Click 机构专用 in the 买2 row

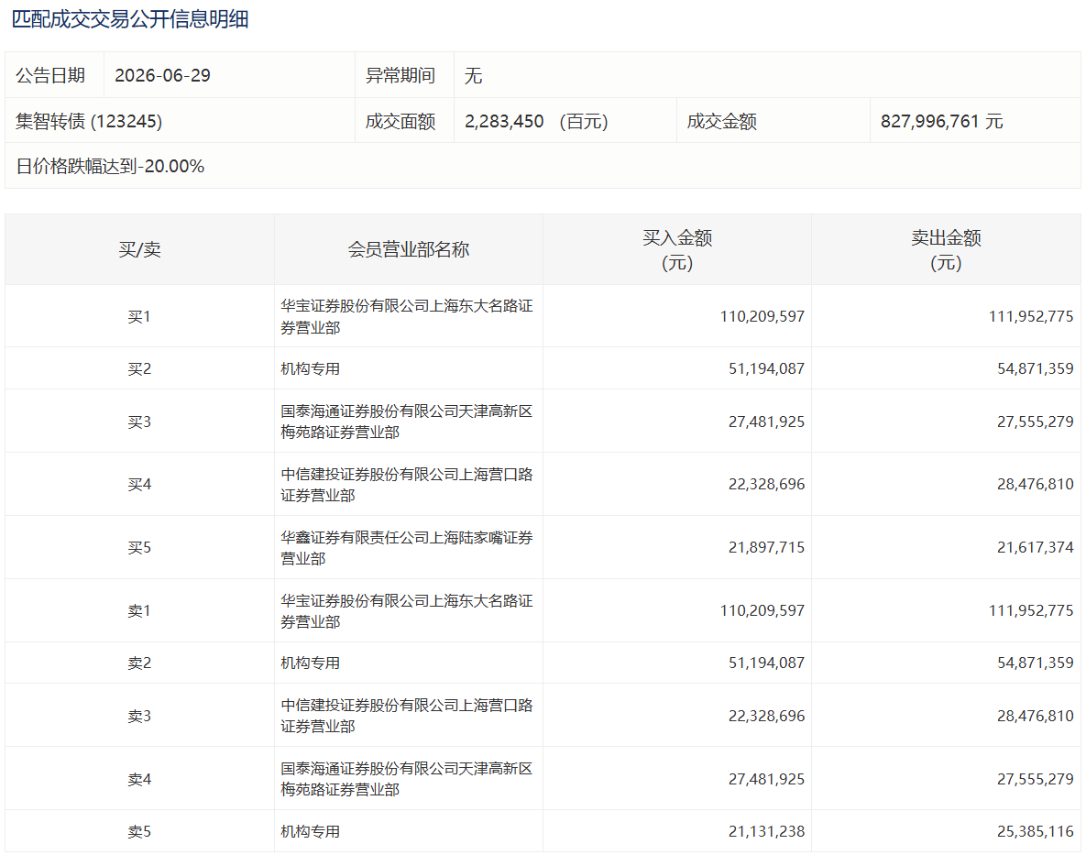click(x=311, y=368)
